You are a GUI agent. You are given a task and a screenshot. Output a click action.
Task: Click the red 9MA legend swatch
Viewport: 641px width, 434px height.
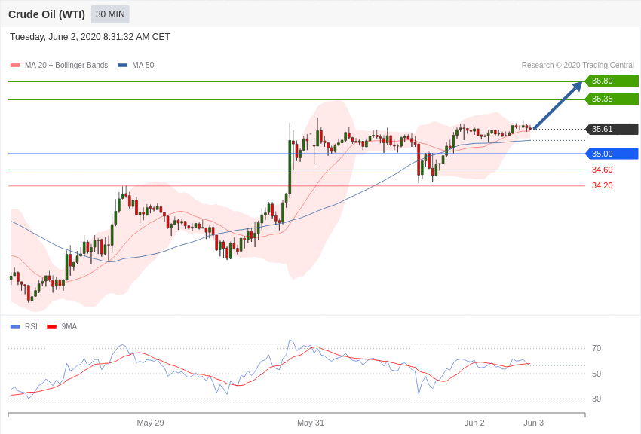pos(51,326)
